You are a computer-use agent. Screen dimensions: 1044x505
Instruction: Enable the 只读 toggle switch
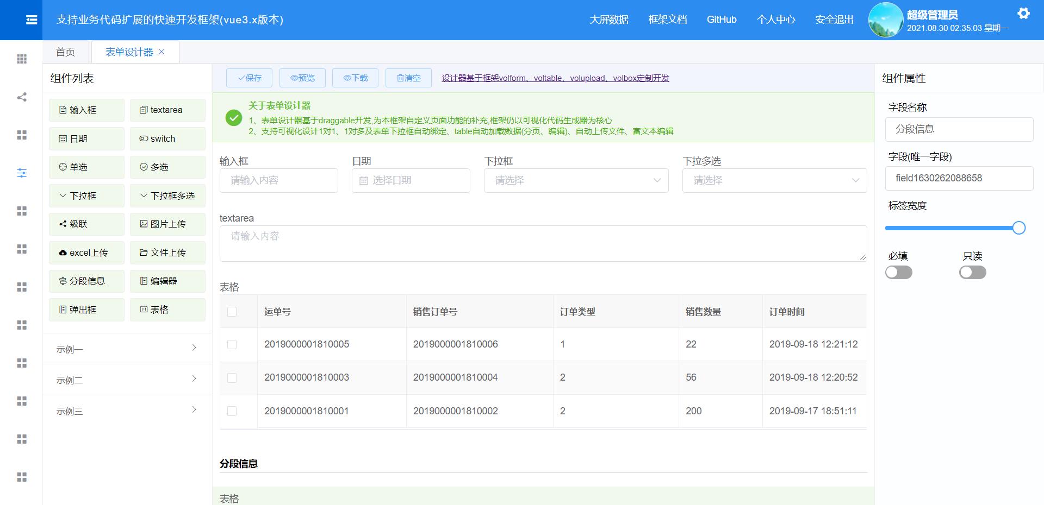[x=973, y=273]
